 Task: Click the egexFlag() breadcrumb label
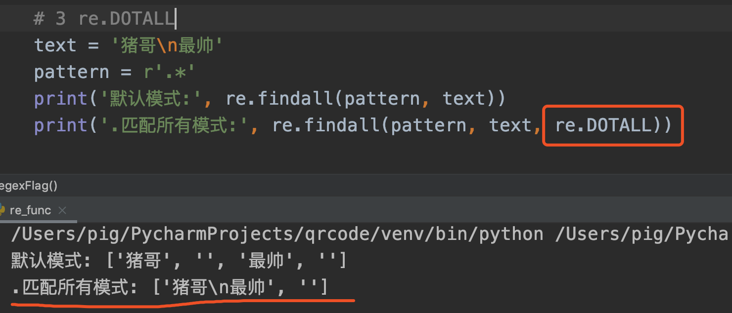[x=27, y=185]
